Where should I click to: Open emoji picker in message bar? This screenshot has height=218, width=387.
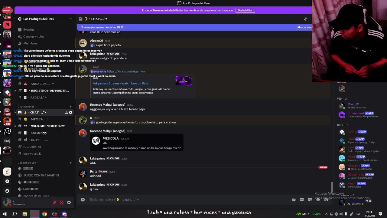[x=318, y=200]
